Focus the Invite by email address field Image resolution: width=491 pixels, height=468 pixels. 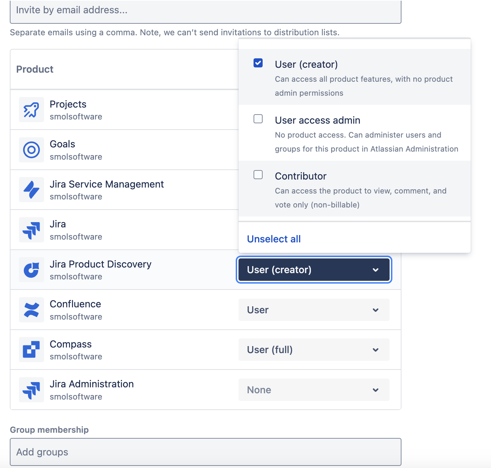[x=206, y=11]
